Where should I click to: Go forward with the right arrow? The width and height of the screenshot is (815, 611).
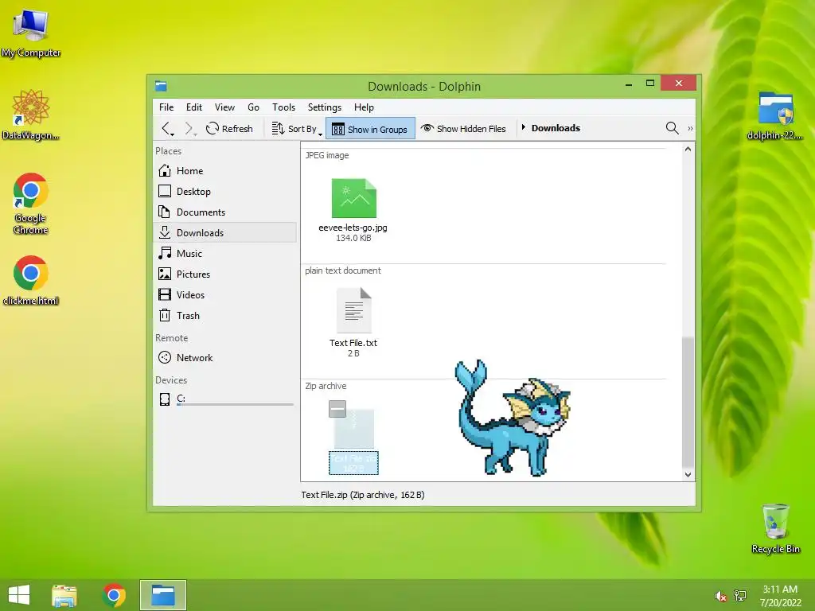(x=189, y=128)
